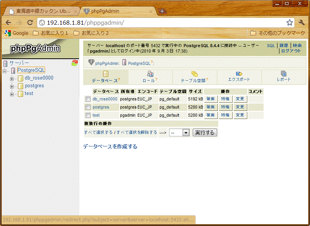Viewport: 310px width, 226px height.
Task: Click the phpPgAdmin logo in the sidebar
Action: coord(35,49)
